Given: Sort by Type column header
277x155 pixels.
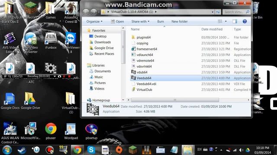Looking at the screenshot, I should coord(237,29).
